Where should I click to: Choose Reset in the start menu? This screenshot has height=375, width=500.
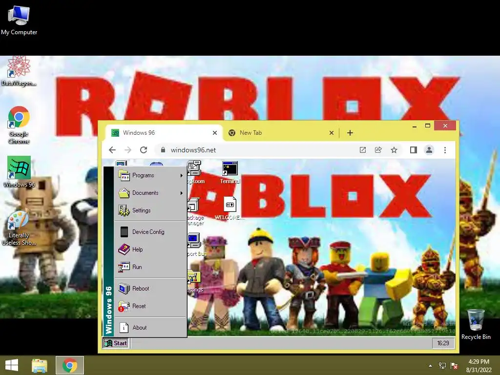[x=150, y=306]
